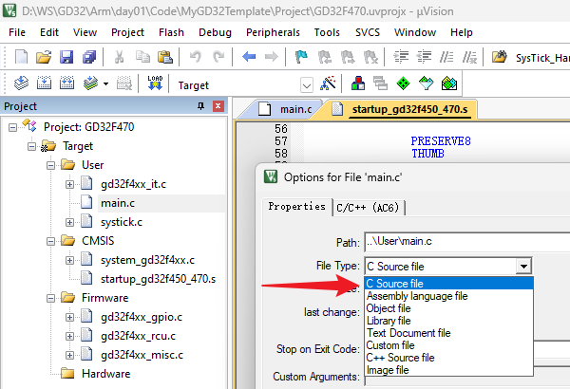Click the Translate build icon
Viewport: 570px width, 389px height.
[21, 83]
